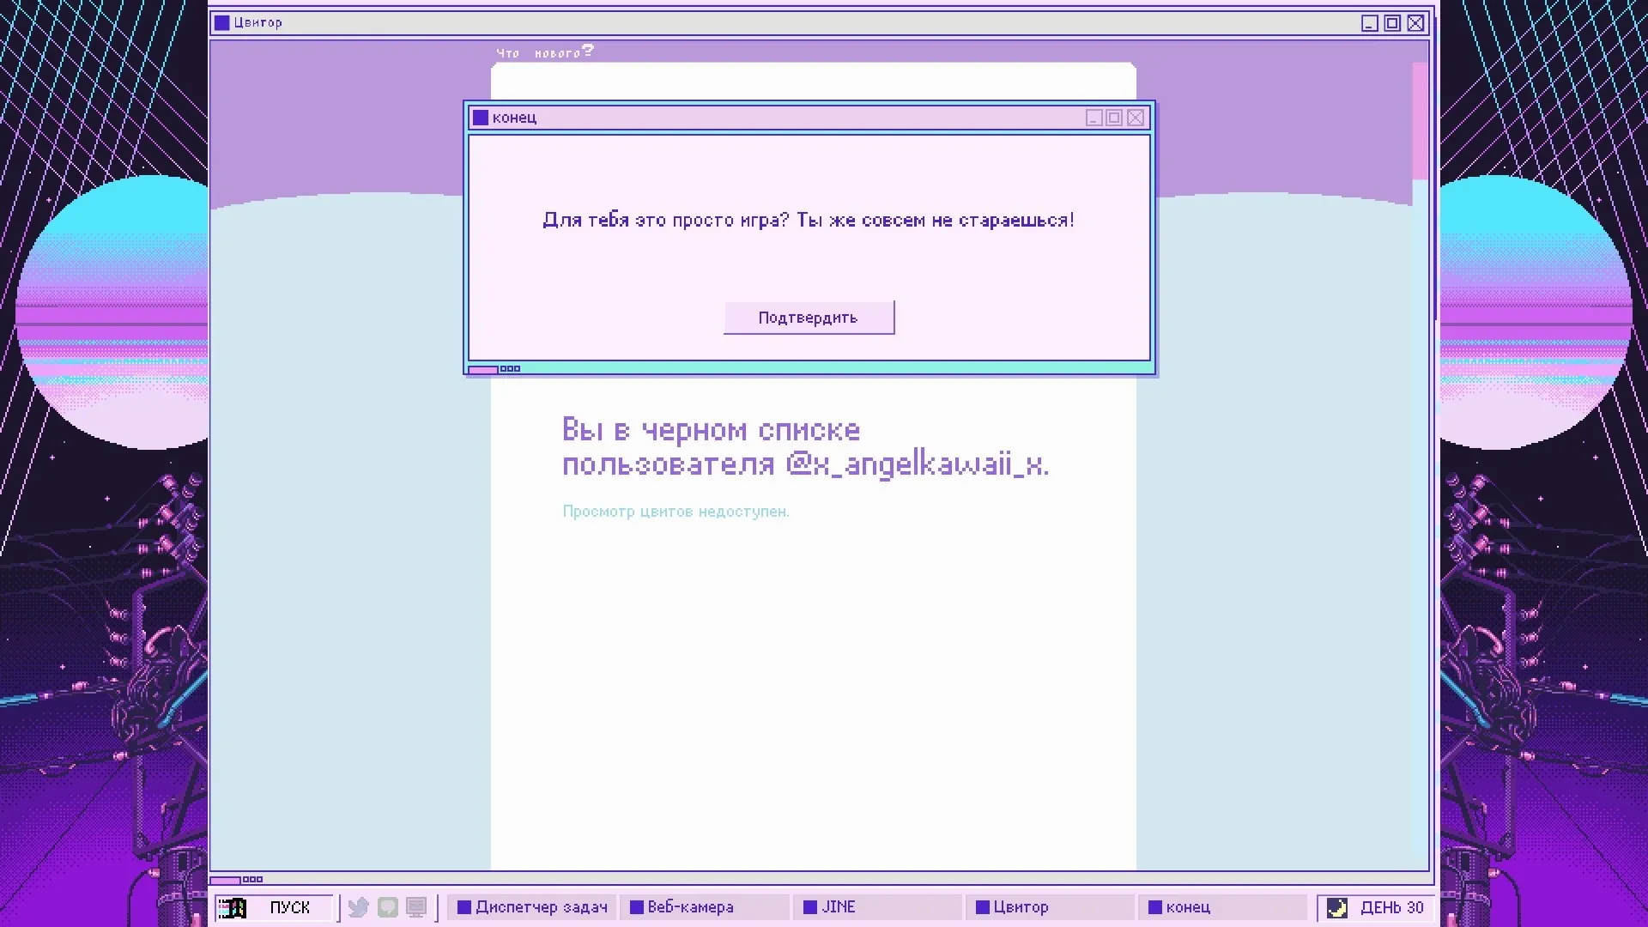Maximize the Цвитор window
Image resolution: width=1648 pixels, height=927 pixels.
[1392, 23]
